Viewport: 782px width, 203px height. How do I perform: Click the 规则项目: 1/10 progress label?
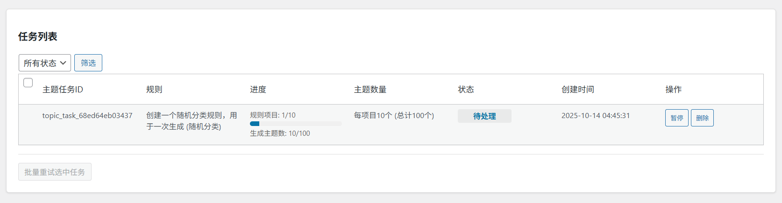click(273, 115)
